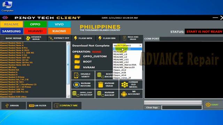223x125 pixels.
Task: Click the model list scrollbar thumb
Action: pyautogui.click(x=68, y=65)
